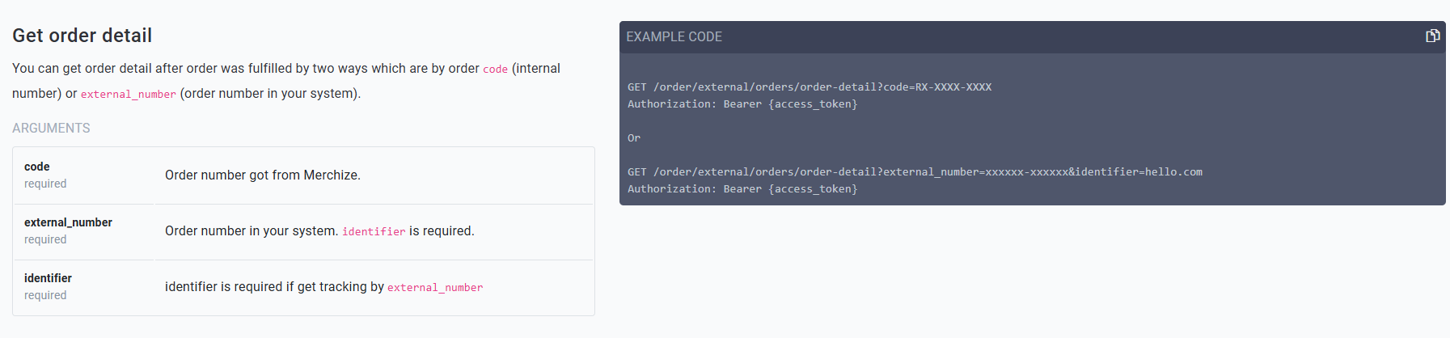Click the 'identifier' argument name in table
Viewport: 1450px width, 338px height.
point(48,278)
